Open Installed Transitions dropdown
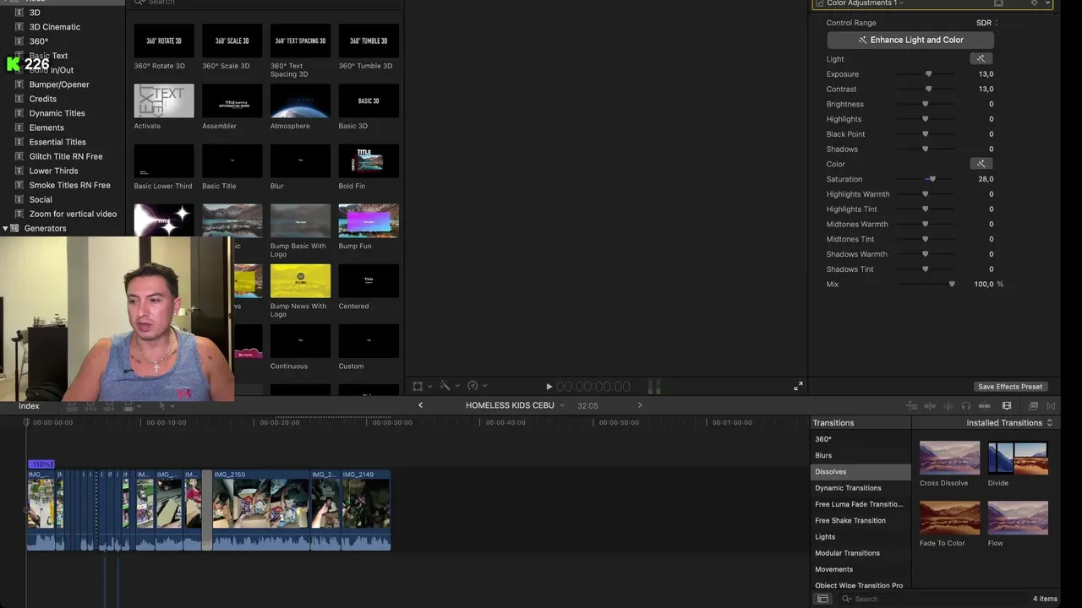The width and height of the screenshot is (1082, 608). point(1009,423)
